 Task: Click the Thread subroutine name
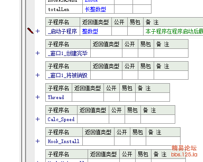point(56,97)
